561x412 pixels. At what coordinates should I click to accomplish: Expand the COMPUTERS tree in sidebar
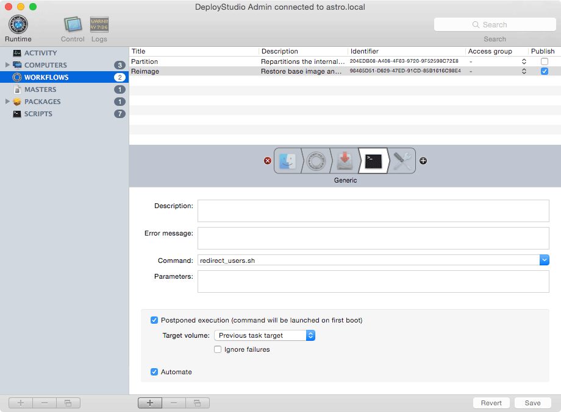(x=7, y=65)
